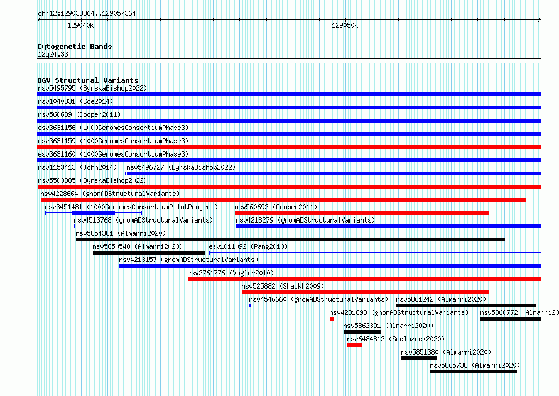Select the blue bar under nsv5495795

[x=289, y=94]
